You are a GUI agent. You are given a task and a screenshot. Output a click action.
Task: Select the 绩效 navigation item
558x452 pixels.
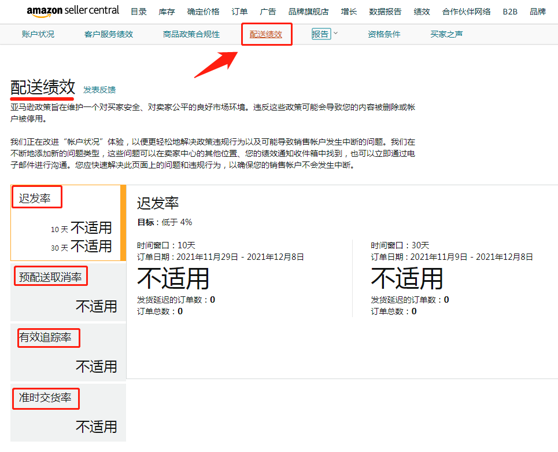point(422,11)
